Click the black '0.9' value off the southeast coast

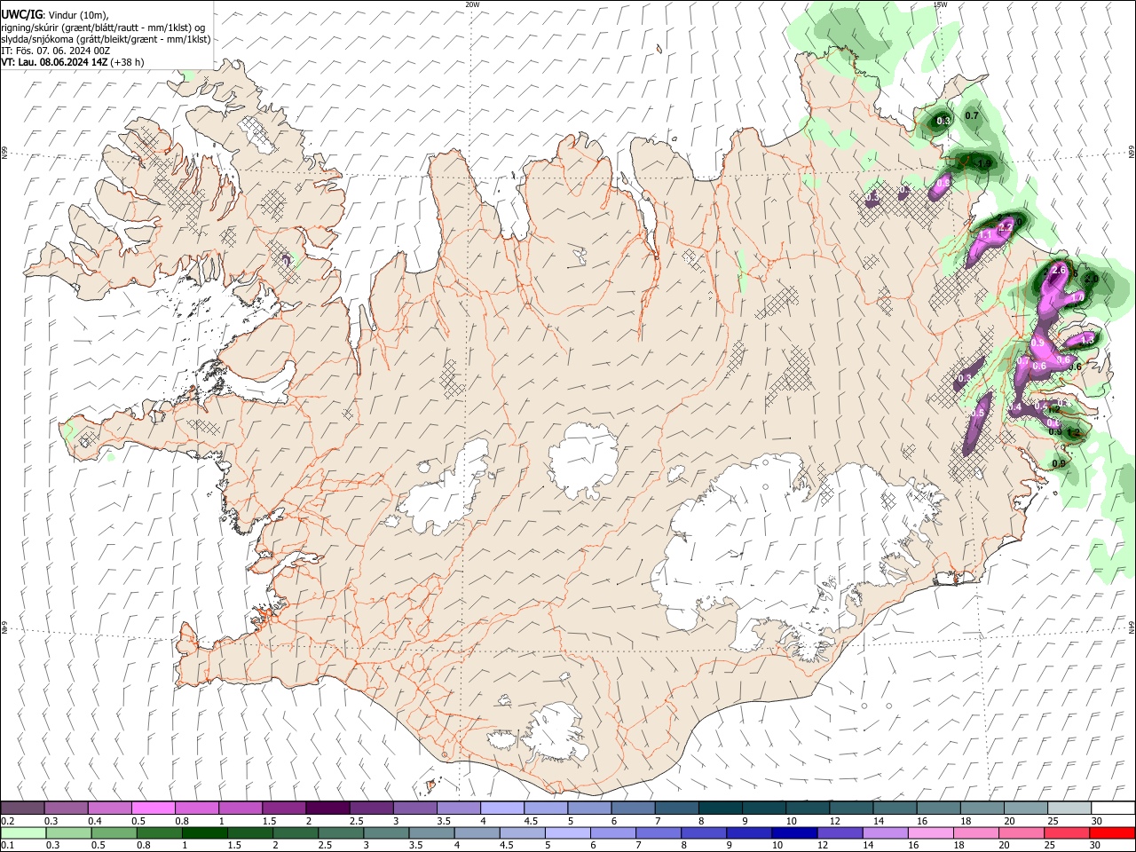pos(1059,464)
